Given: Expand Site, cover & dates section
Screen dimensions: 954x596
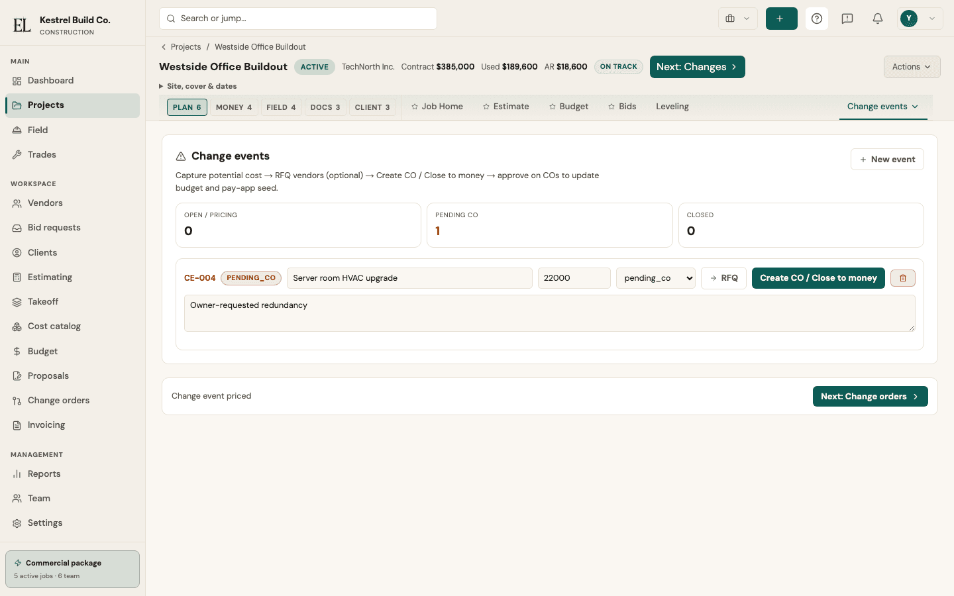Looking at the screenshot, I should pos(197,86).
